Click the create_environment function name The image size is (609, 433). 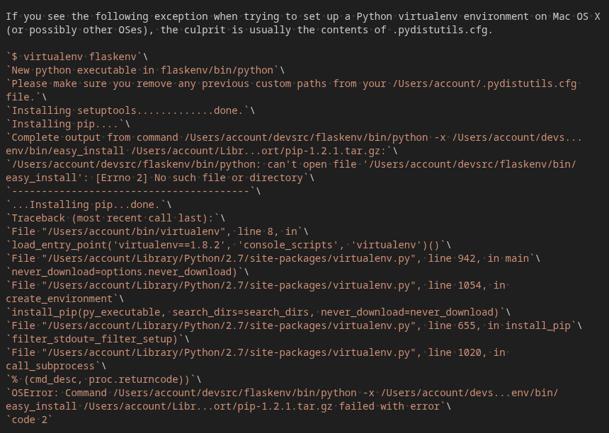[57, 299]
